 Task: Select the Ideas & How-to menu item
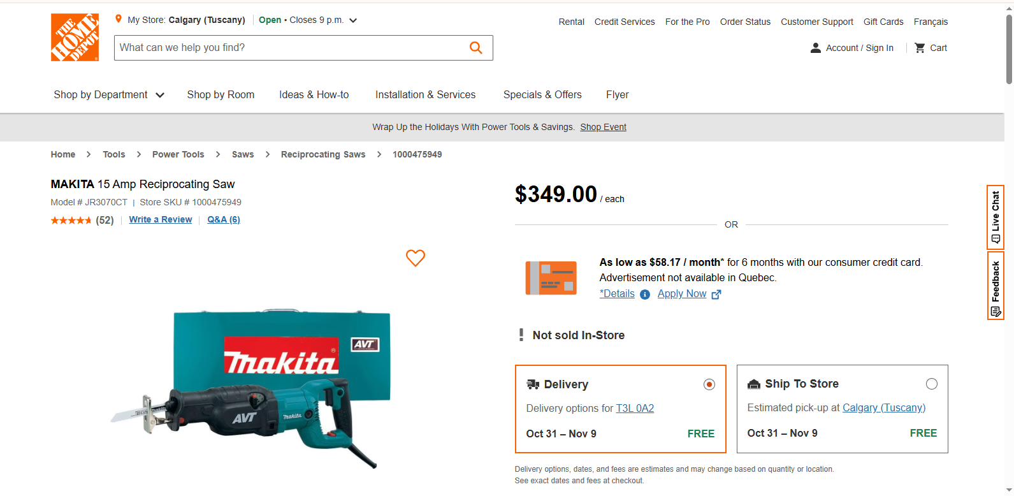314,94
